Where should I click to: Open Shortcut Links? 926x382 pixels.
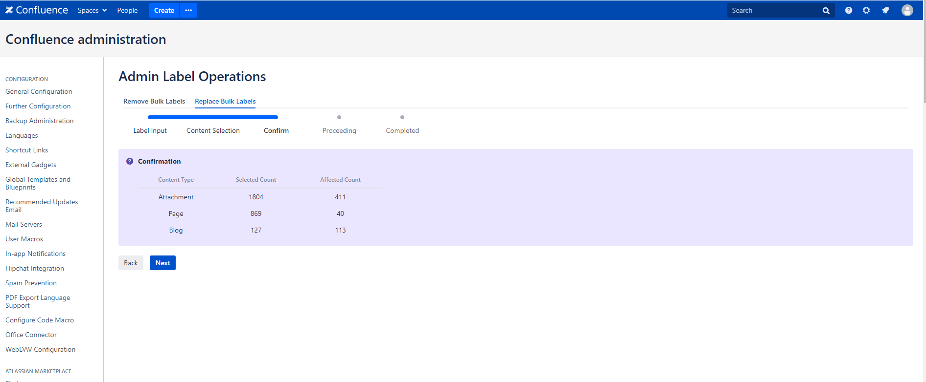tap(26, 150)
